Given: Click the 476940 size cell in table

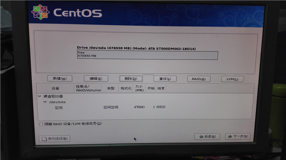Looking at the screenshot, I should tap(139, 107).
